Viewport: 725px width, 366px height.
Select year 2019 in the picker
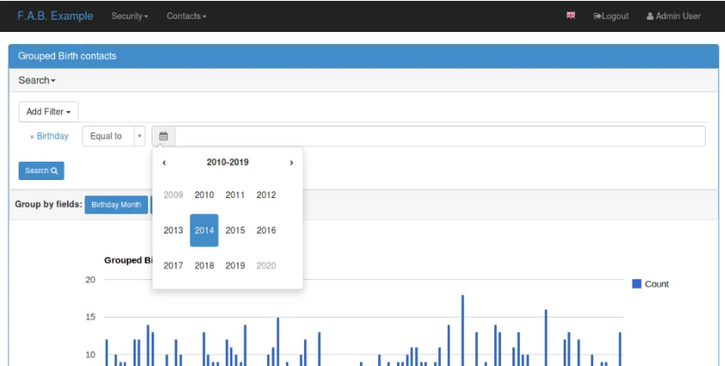tap(235, 265)
